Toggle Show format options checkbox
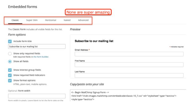Screen dimensions: 191x107 (x=10, y=81)
